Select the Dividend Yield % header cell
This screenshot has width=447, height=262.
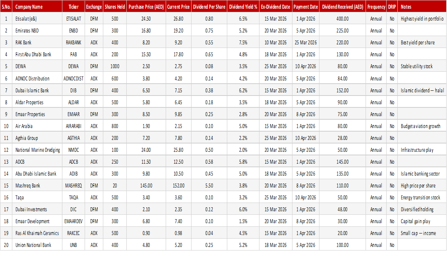pyautogui.click(x=243, y=7)
